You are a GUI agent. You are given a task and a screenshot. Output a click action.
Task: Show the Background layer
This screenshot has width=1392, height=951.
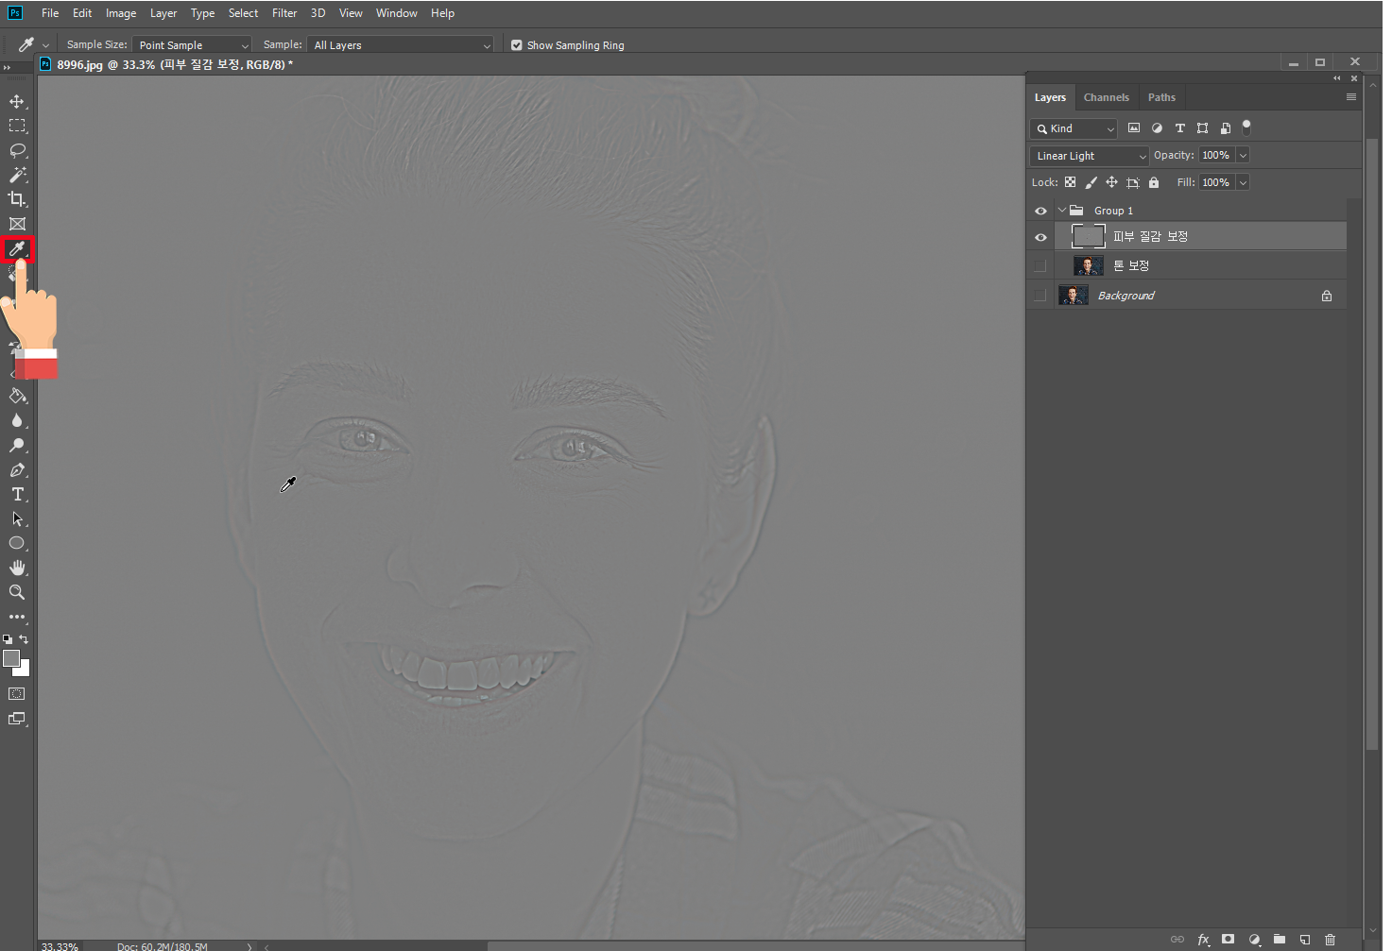(x=1040, y=296)
